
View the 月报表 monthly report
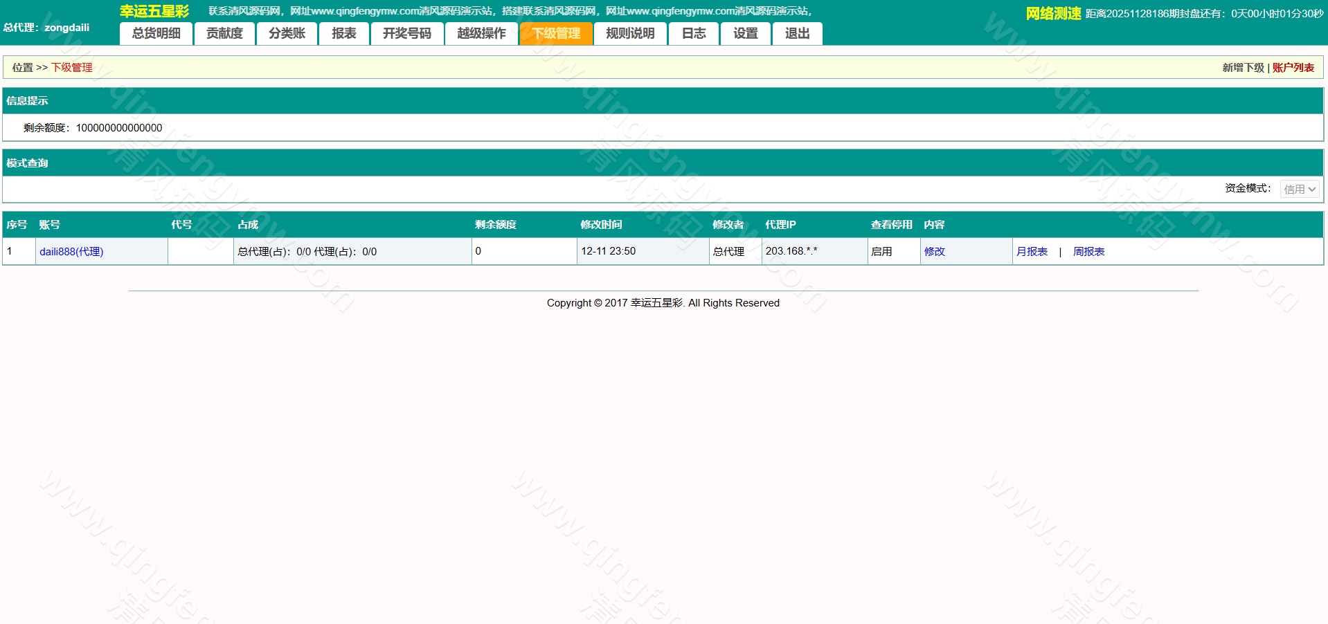coord(1032,251)
